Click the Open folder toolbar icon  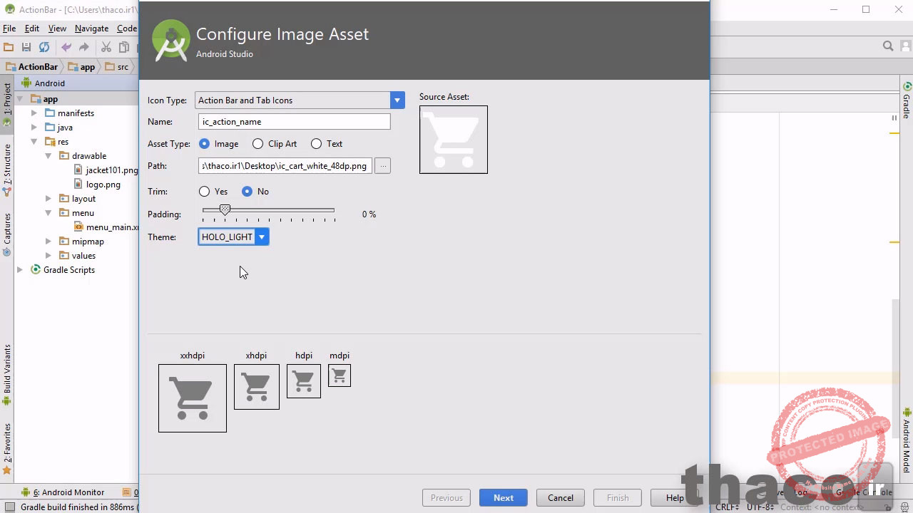(9, 47)
